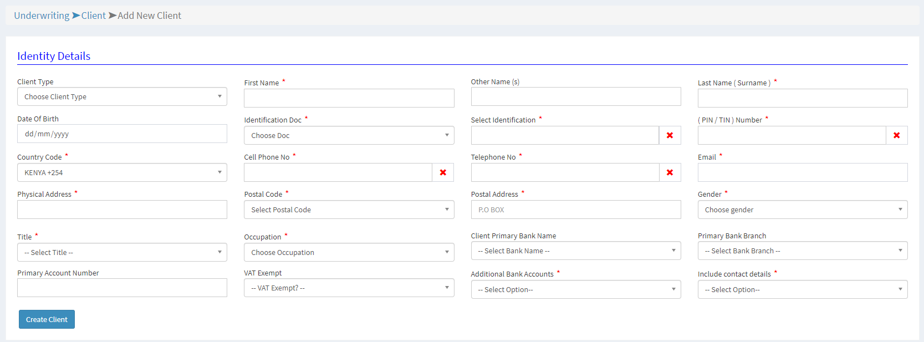Select the Postal Code dropdown
This screenshot has width=924, height=342.
point(349,210)
